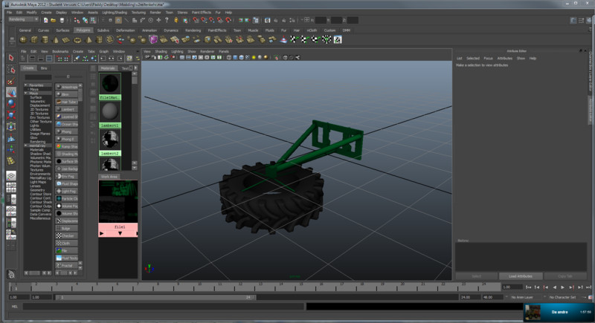Toggle Snap to Curves magnet
Viewport: 595px width, 323px height.
tap(204, 20)
